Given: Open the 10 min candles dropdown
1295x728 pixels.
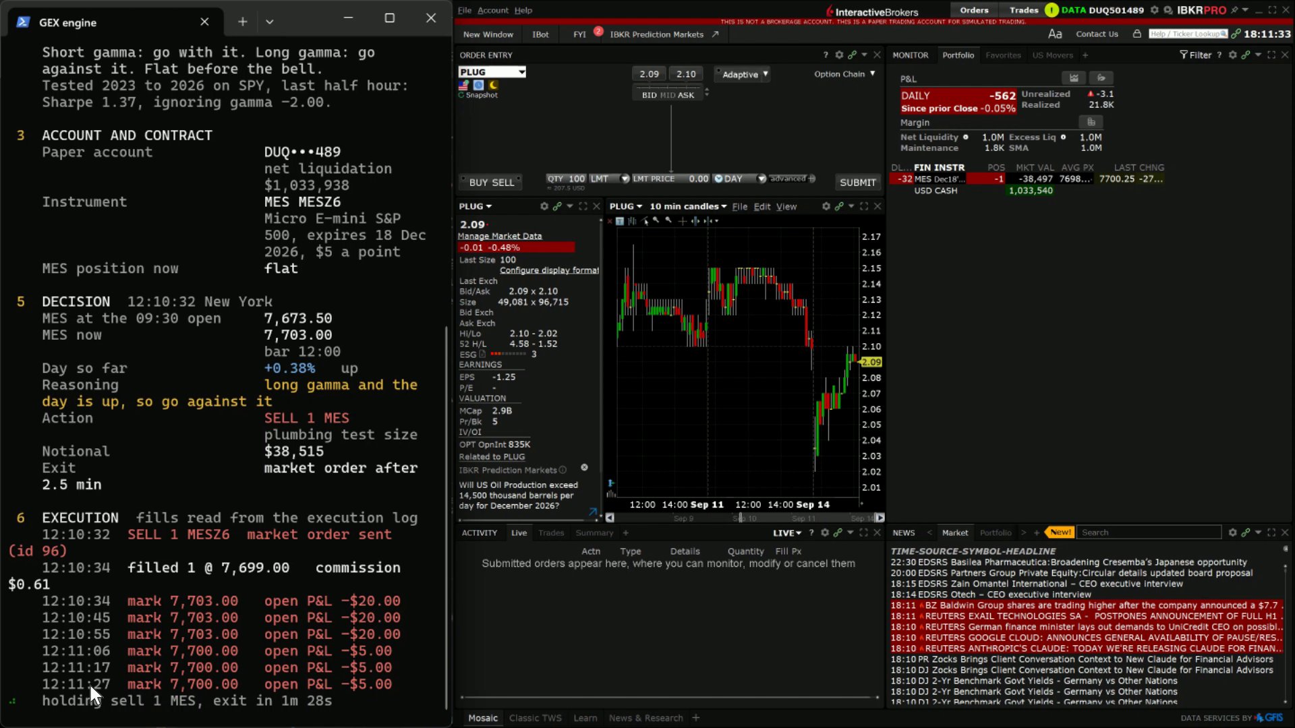Looking at the screenshot, I should tap(688, 206).
